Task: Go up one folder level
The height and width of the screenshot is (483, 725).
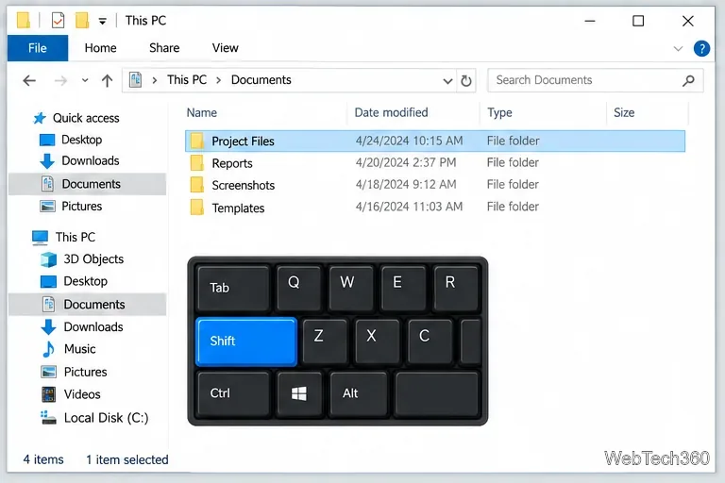Action: [107, 81]
